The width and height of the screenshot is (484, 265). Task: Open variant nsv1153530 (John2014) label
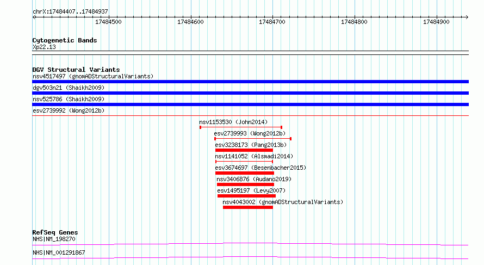tap(233, 122)
